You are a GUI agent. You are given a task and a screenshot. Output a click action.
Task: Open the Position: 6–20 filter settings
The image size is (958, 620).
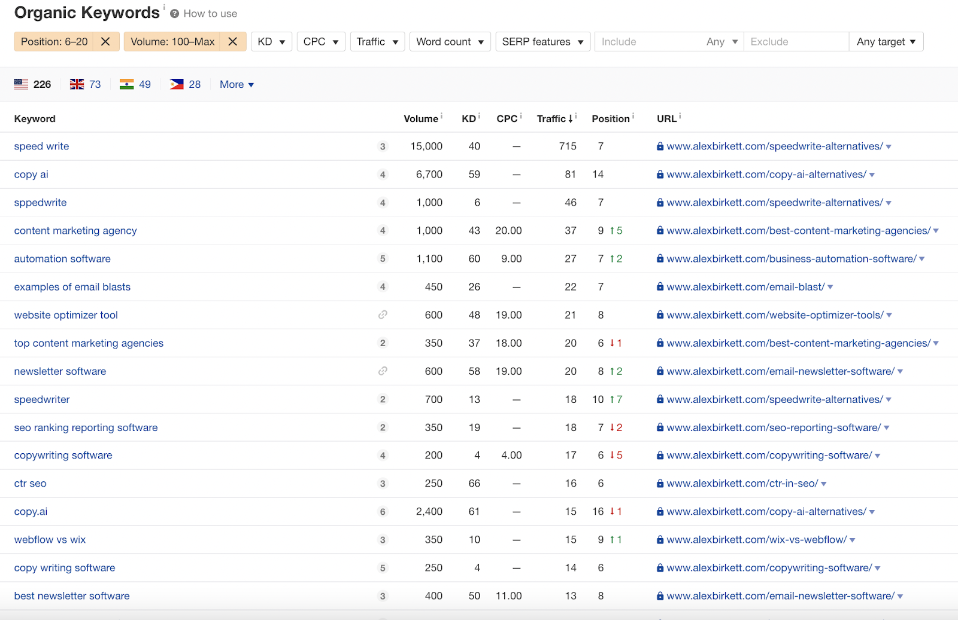coord(54,42)
